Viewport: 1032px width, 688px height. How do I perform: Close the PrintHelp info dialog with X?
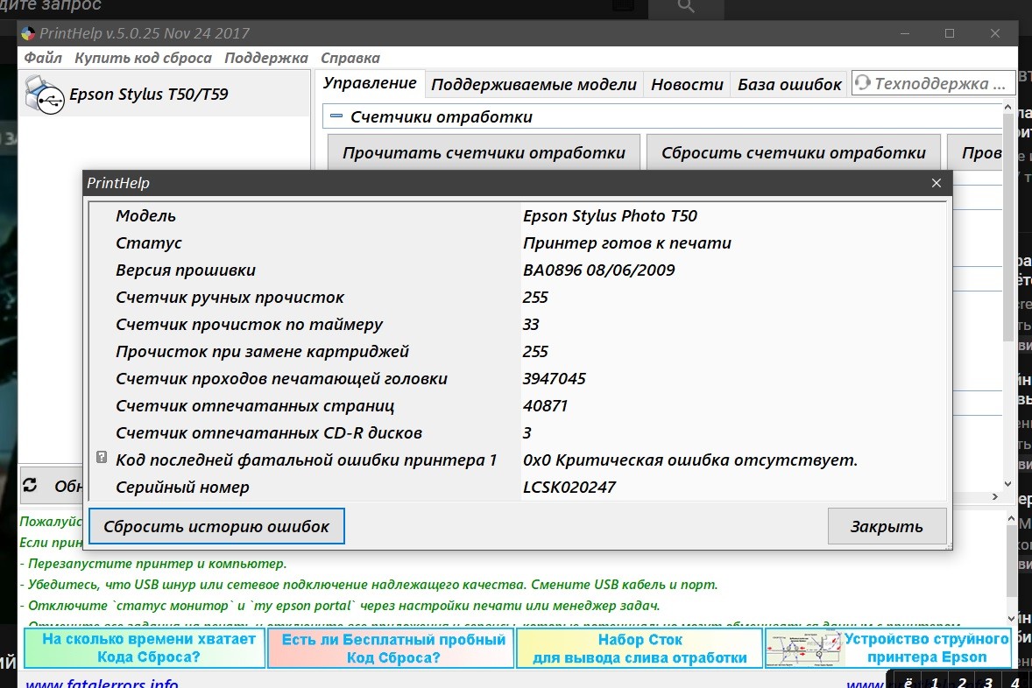click(x=936, y=183)
